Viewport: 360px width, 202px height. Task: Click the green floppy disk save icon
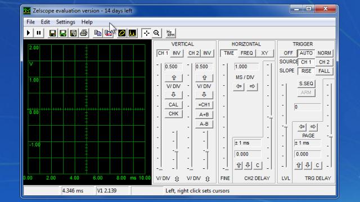coord(63,33)
